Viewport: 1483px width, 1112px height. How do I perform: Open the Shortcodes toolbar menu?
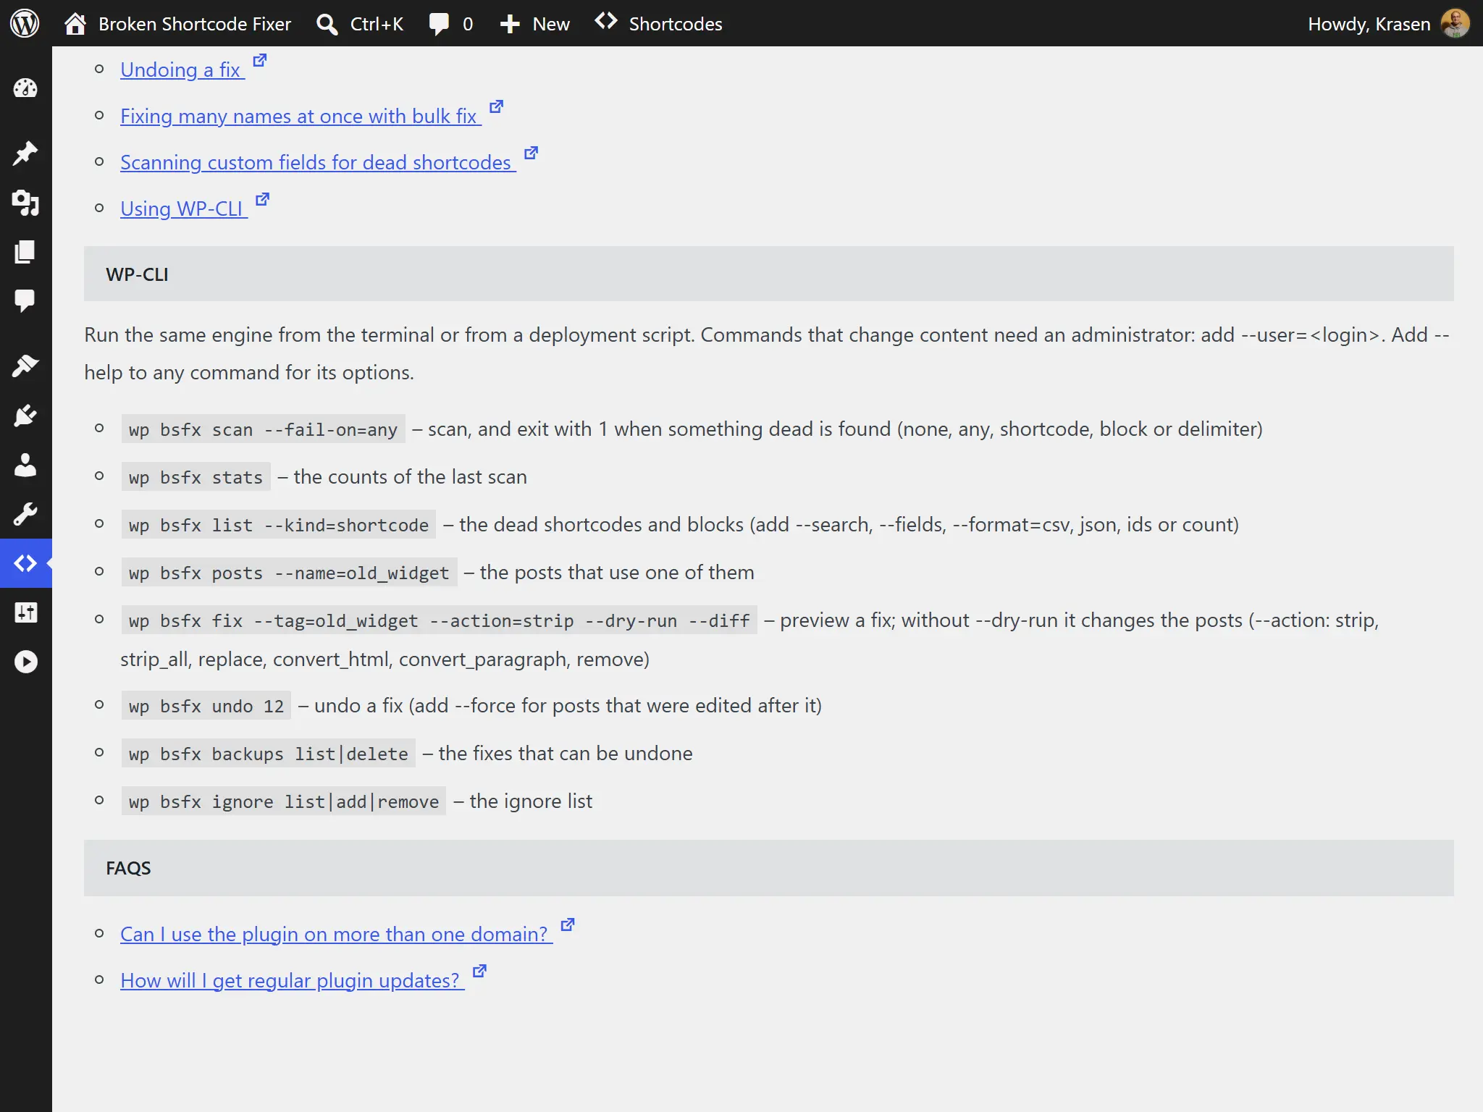tap(659, 23)
